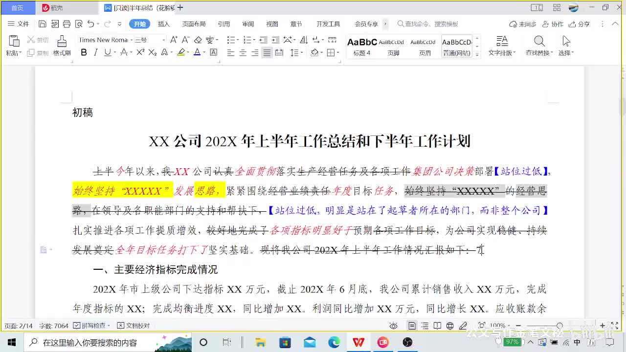
Task: Switch to outline view in the status bar
Action: [x=425, y=326]
